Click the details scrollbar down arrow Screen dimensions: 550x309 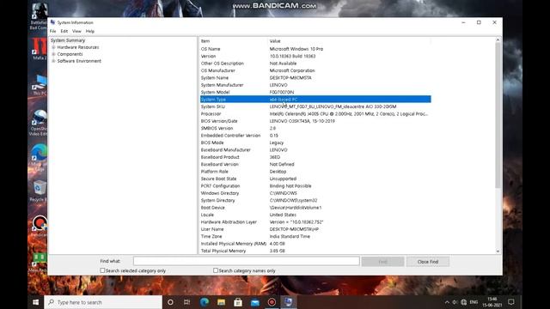[x=498, y=251]
